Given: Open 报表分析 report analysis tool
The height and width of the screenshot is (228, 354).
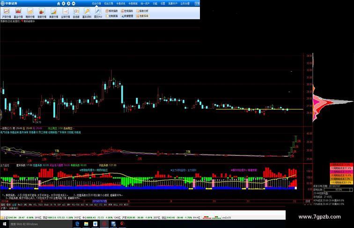Looking at the screenshot, I should (x=142, y=11).
